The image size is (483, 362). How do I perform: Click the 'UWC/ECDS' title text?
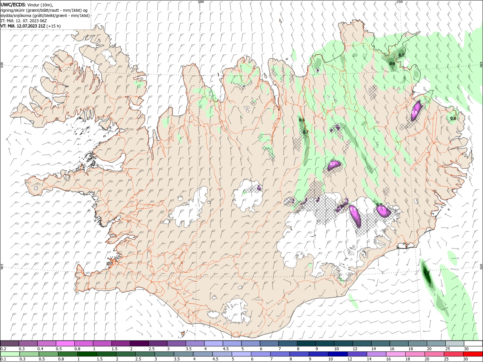tap(12, 5)
